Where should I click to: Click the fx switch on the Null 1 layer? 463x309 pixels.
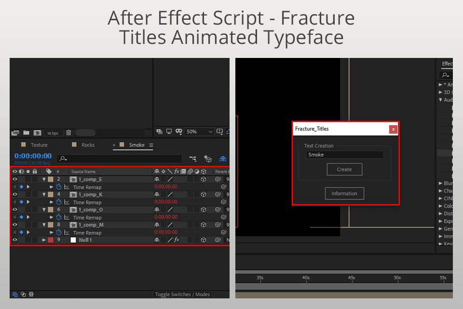click(176, 239)
